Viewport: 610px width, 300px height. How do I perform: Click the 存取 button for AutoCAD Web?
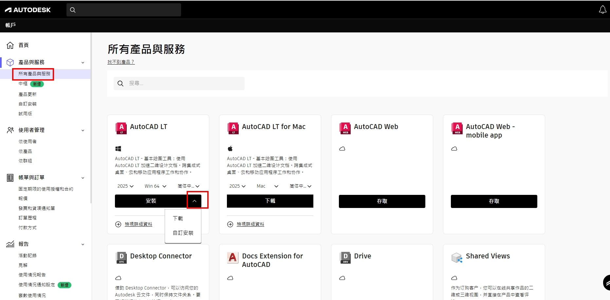pyautogui.click(x=382, y=201)
